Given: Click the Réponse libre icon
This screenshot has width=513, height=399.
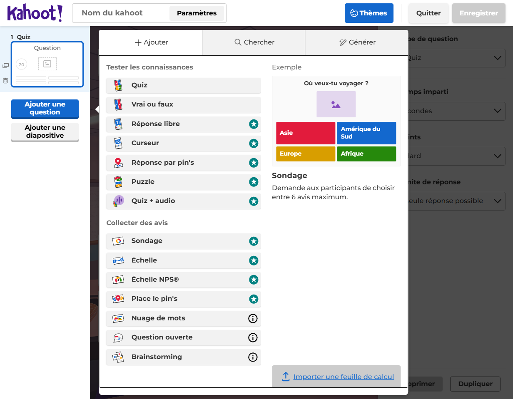Looking at the screenshot, I should (x=118, y=124).
